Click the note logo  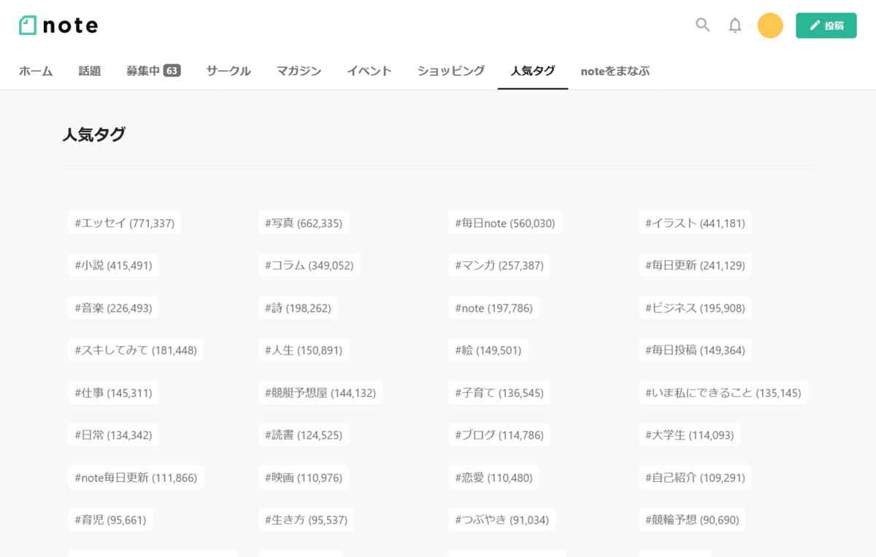click(58, 26)
